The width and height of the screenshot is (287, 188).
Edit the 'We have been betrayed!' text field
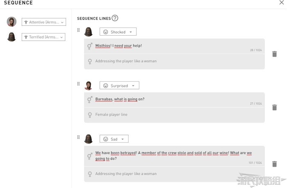[174, 156]
